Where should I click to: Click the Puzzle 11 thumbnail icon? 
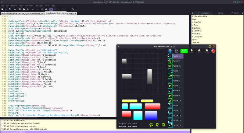pyautogui.click(x=170, y=106)
